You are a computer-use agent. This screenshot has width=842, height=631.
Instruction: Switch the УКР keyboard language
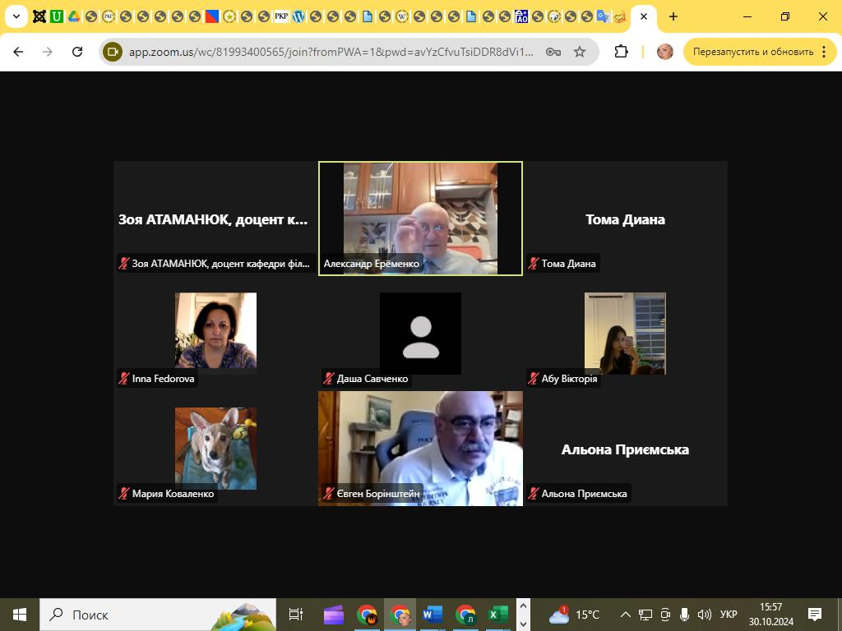point(729,615)
